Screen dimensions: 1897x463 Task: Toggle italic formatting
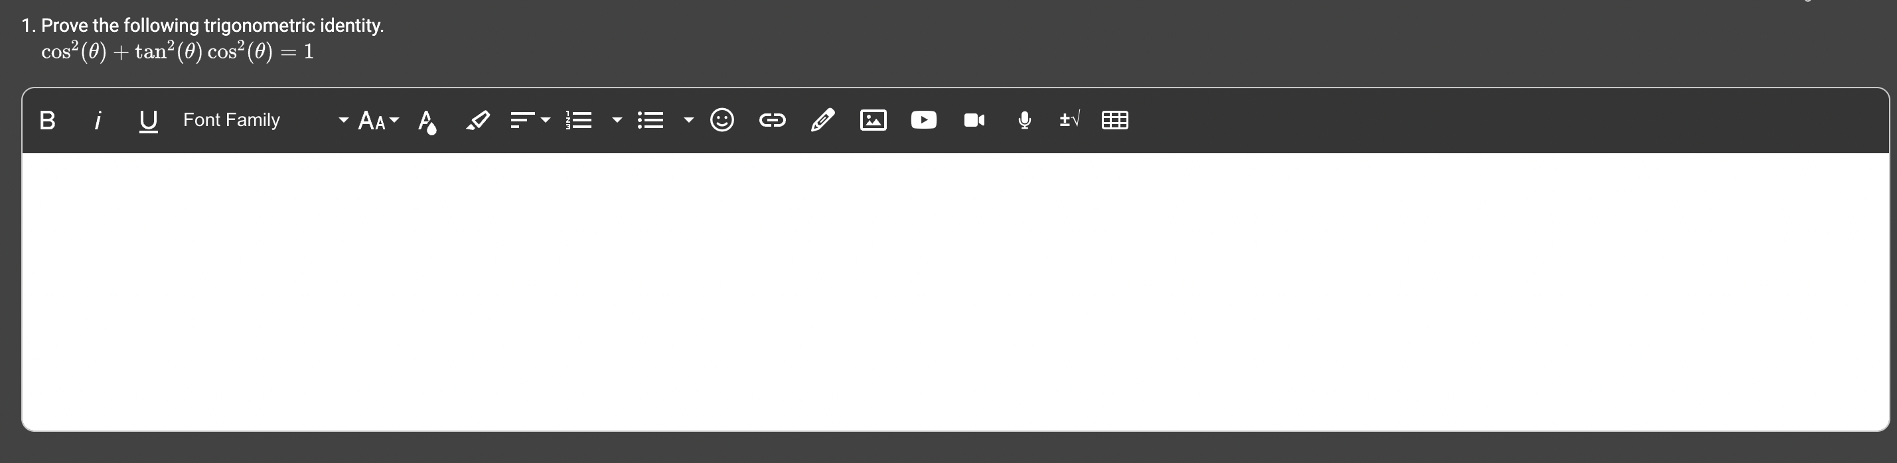click(x=97, y=120)
